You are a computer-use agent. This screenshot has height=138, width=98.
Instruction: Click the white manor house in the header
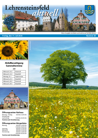[x=26, y=21]
